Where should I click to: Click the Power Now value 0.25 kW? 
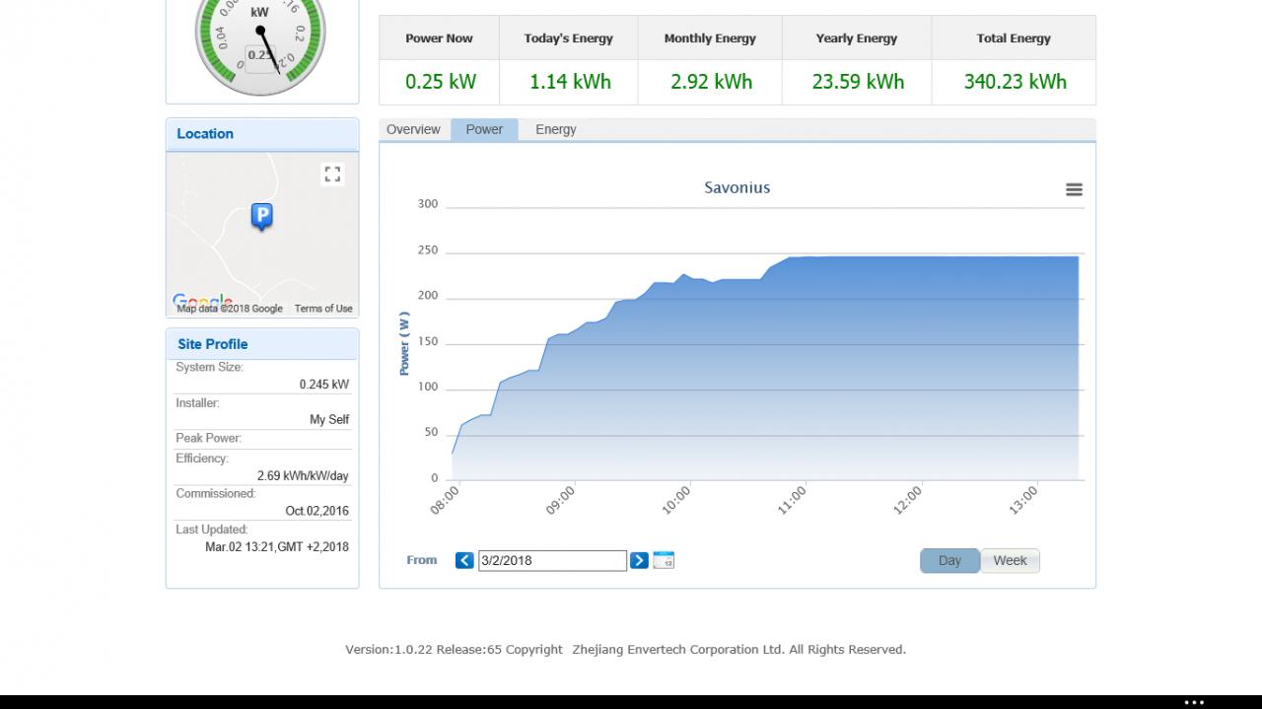click(441, 82)
